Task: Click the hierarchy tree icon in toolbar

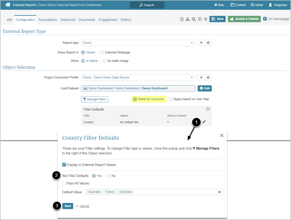Action: click(188, 19)
